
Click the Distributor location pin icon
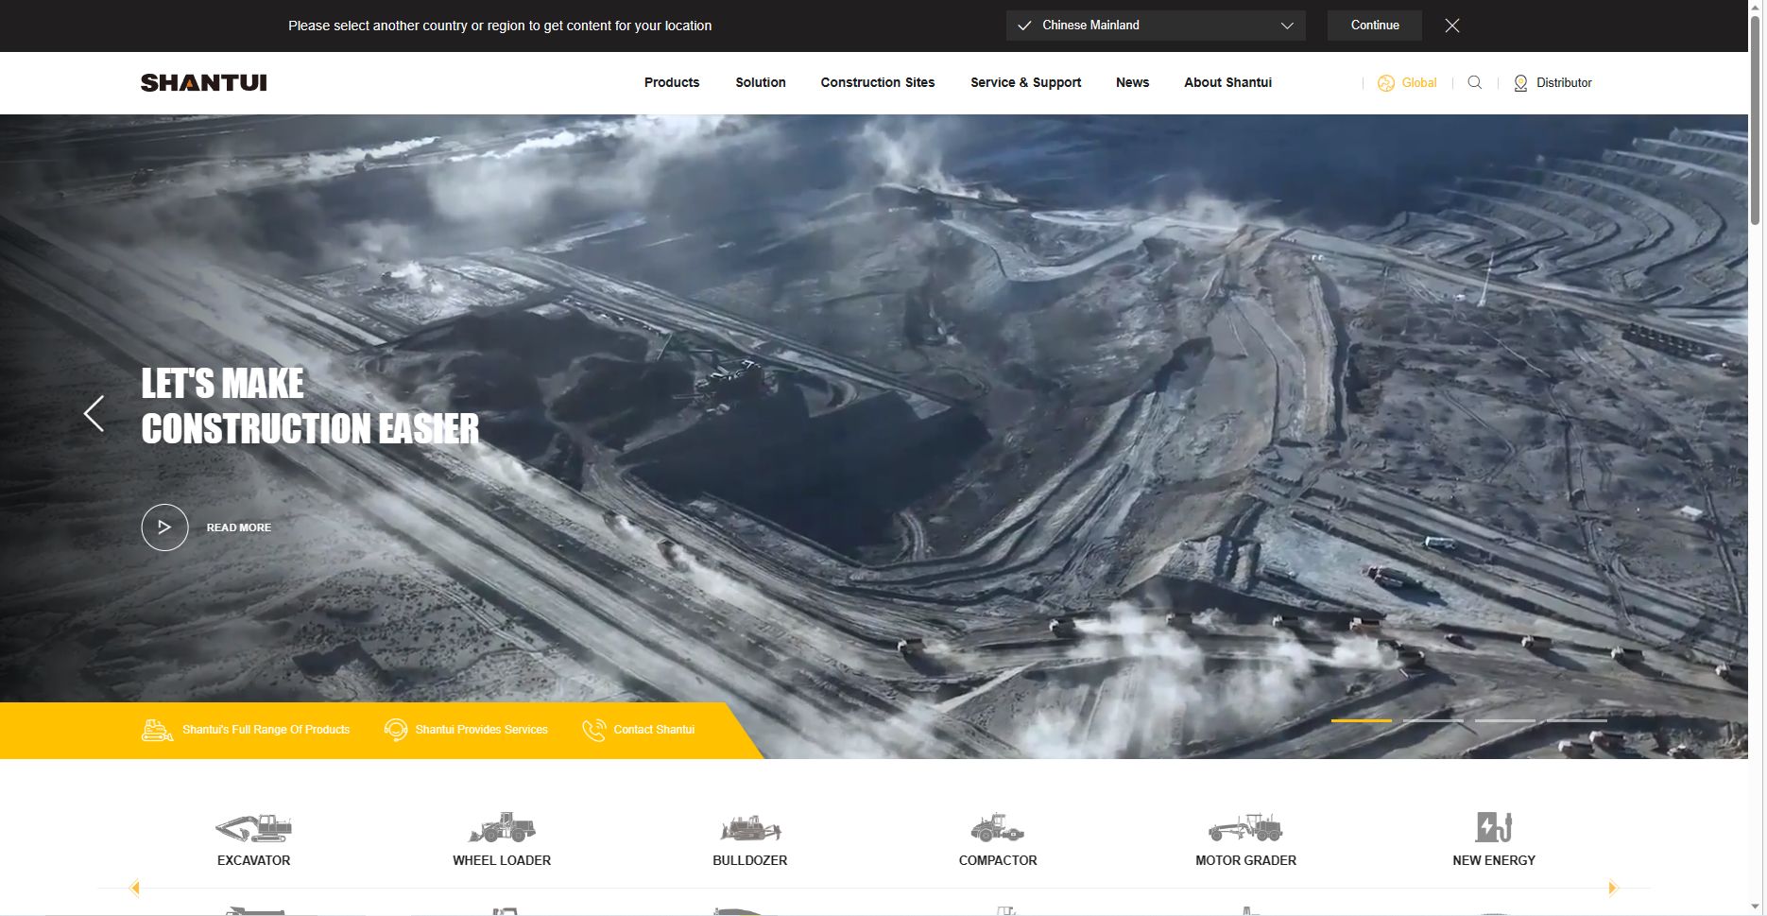tap(1520, 83)
